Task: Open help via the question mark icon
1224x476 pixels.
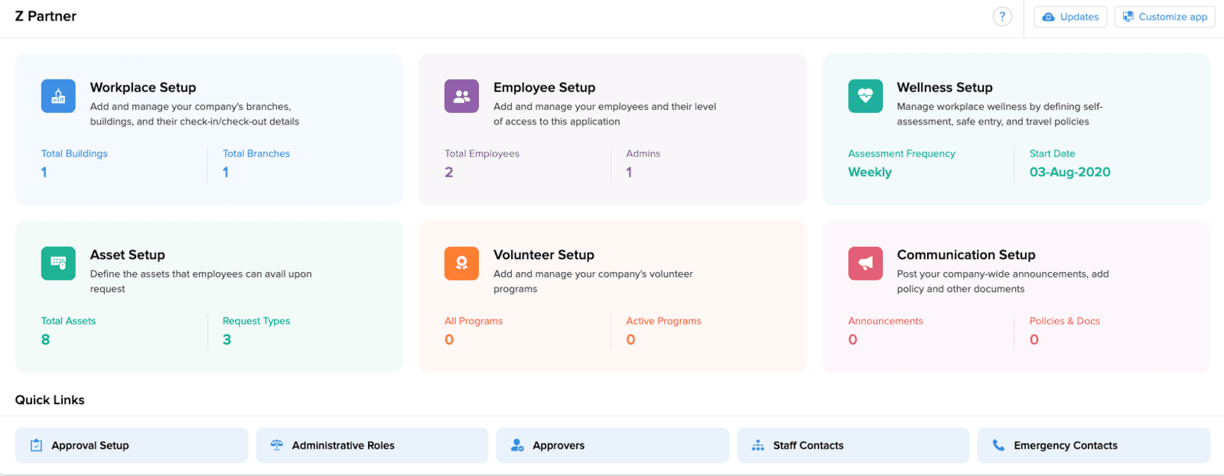Action: pos(1002,17)
